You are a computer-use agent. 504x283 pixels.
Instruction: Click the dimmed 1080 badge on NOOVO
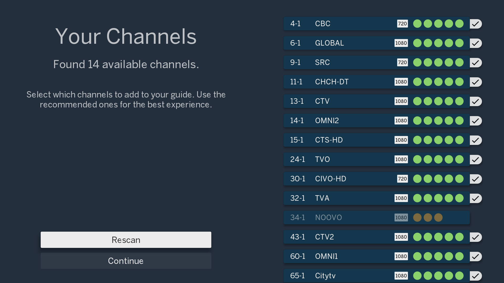pyautogui.click(x=401, y=217)
